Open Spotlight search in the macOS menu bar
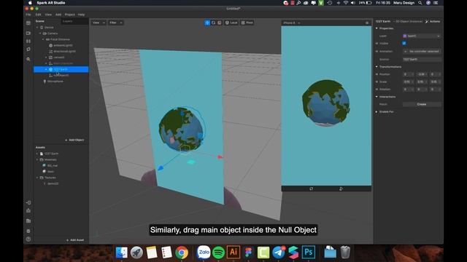The height and width of the screenshot is (262, 467). click(420, 3)
